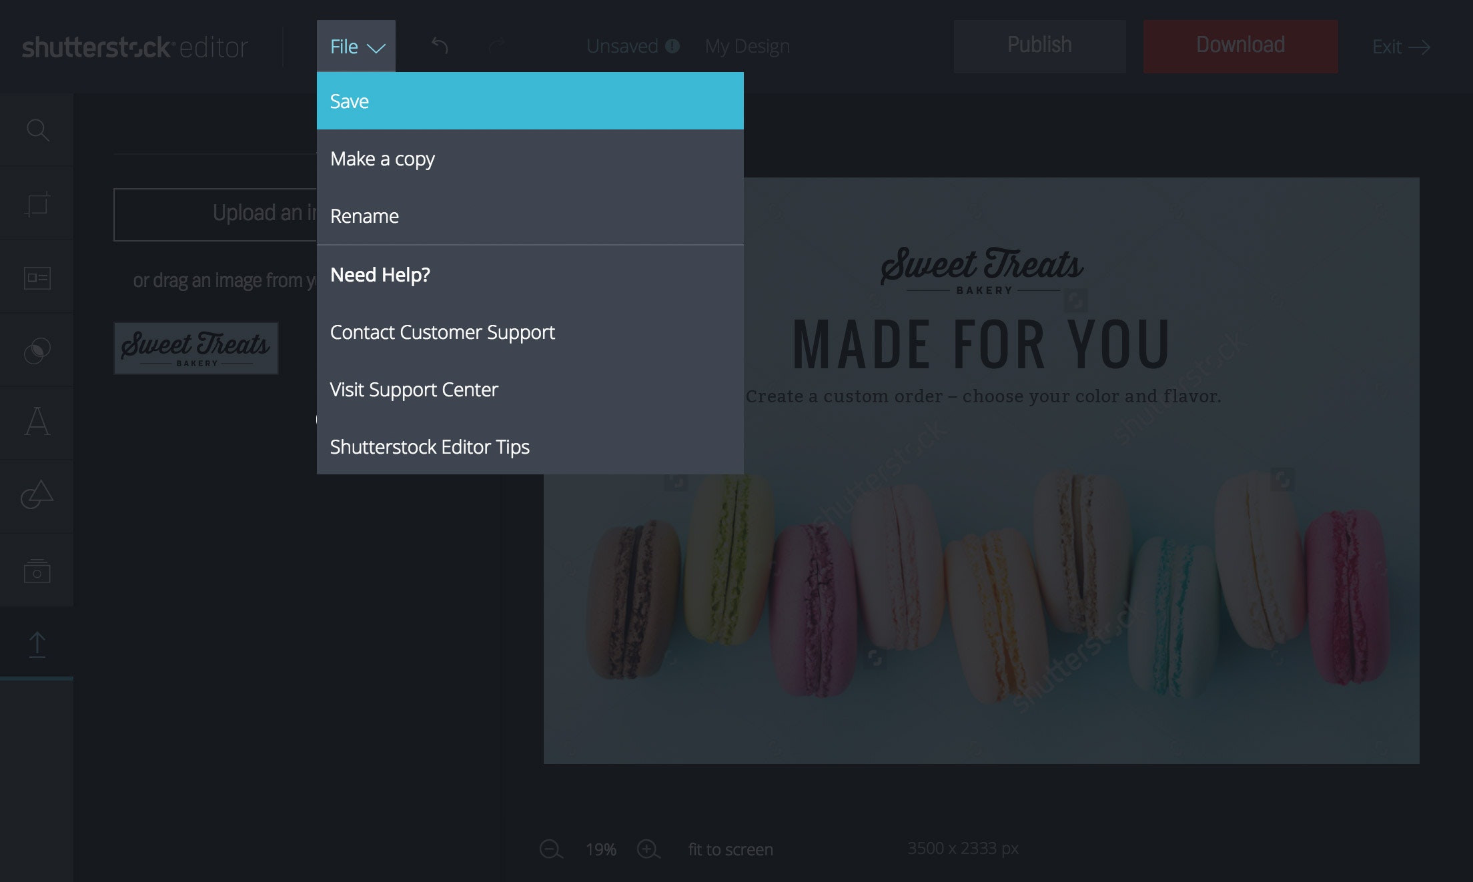Open the templates panel in sidebar
The height and width of the screenshot is (882, 1473).
[x=37, y=278]
